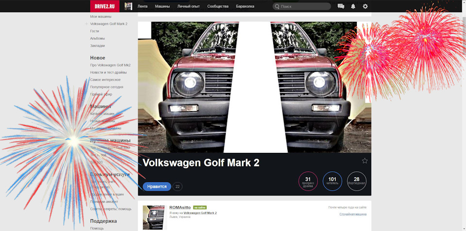Click the plus icon beside Volkswagen Golf Mark 2
Screen dimensions: 466x231
point(86,24)
